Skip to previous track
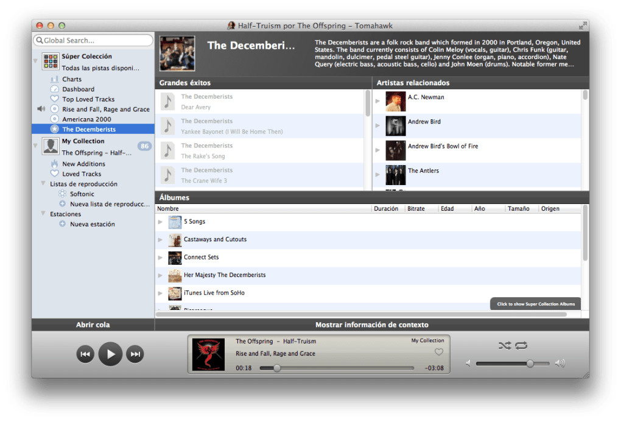Image resolution: width=621 pixels, height=422 pixels. tap(85, 354)
